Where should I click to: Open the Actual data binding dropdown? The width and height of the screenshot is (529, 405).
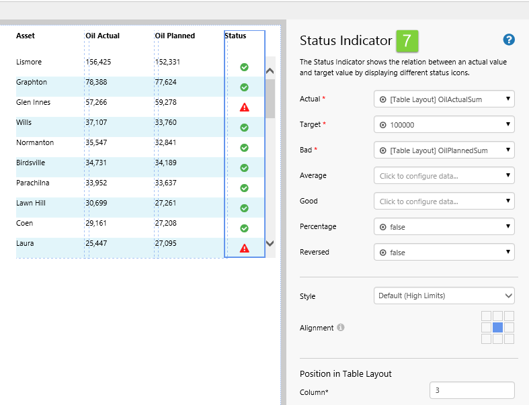[x=444, y=99]
